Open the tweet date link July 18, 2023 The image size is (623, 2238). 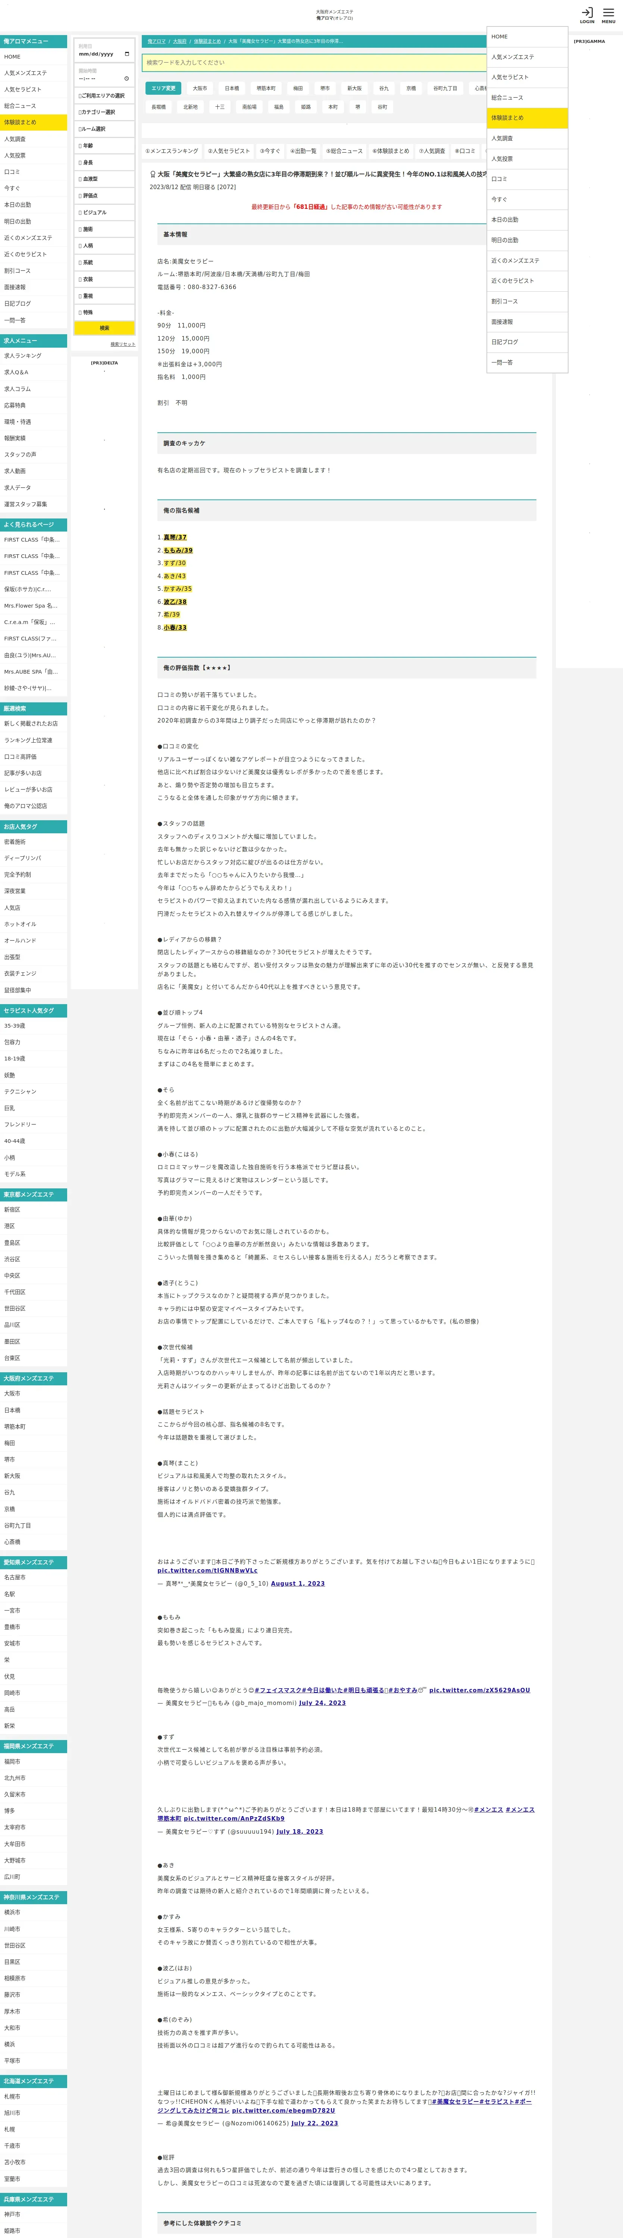(x=300, y=1831)
